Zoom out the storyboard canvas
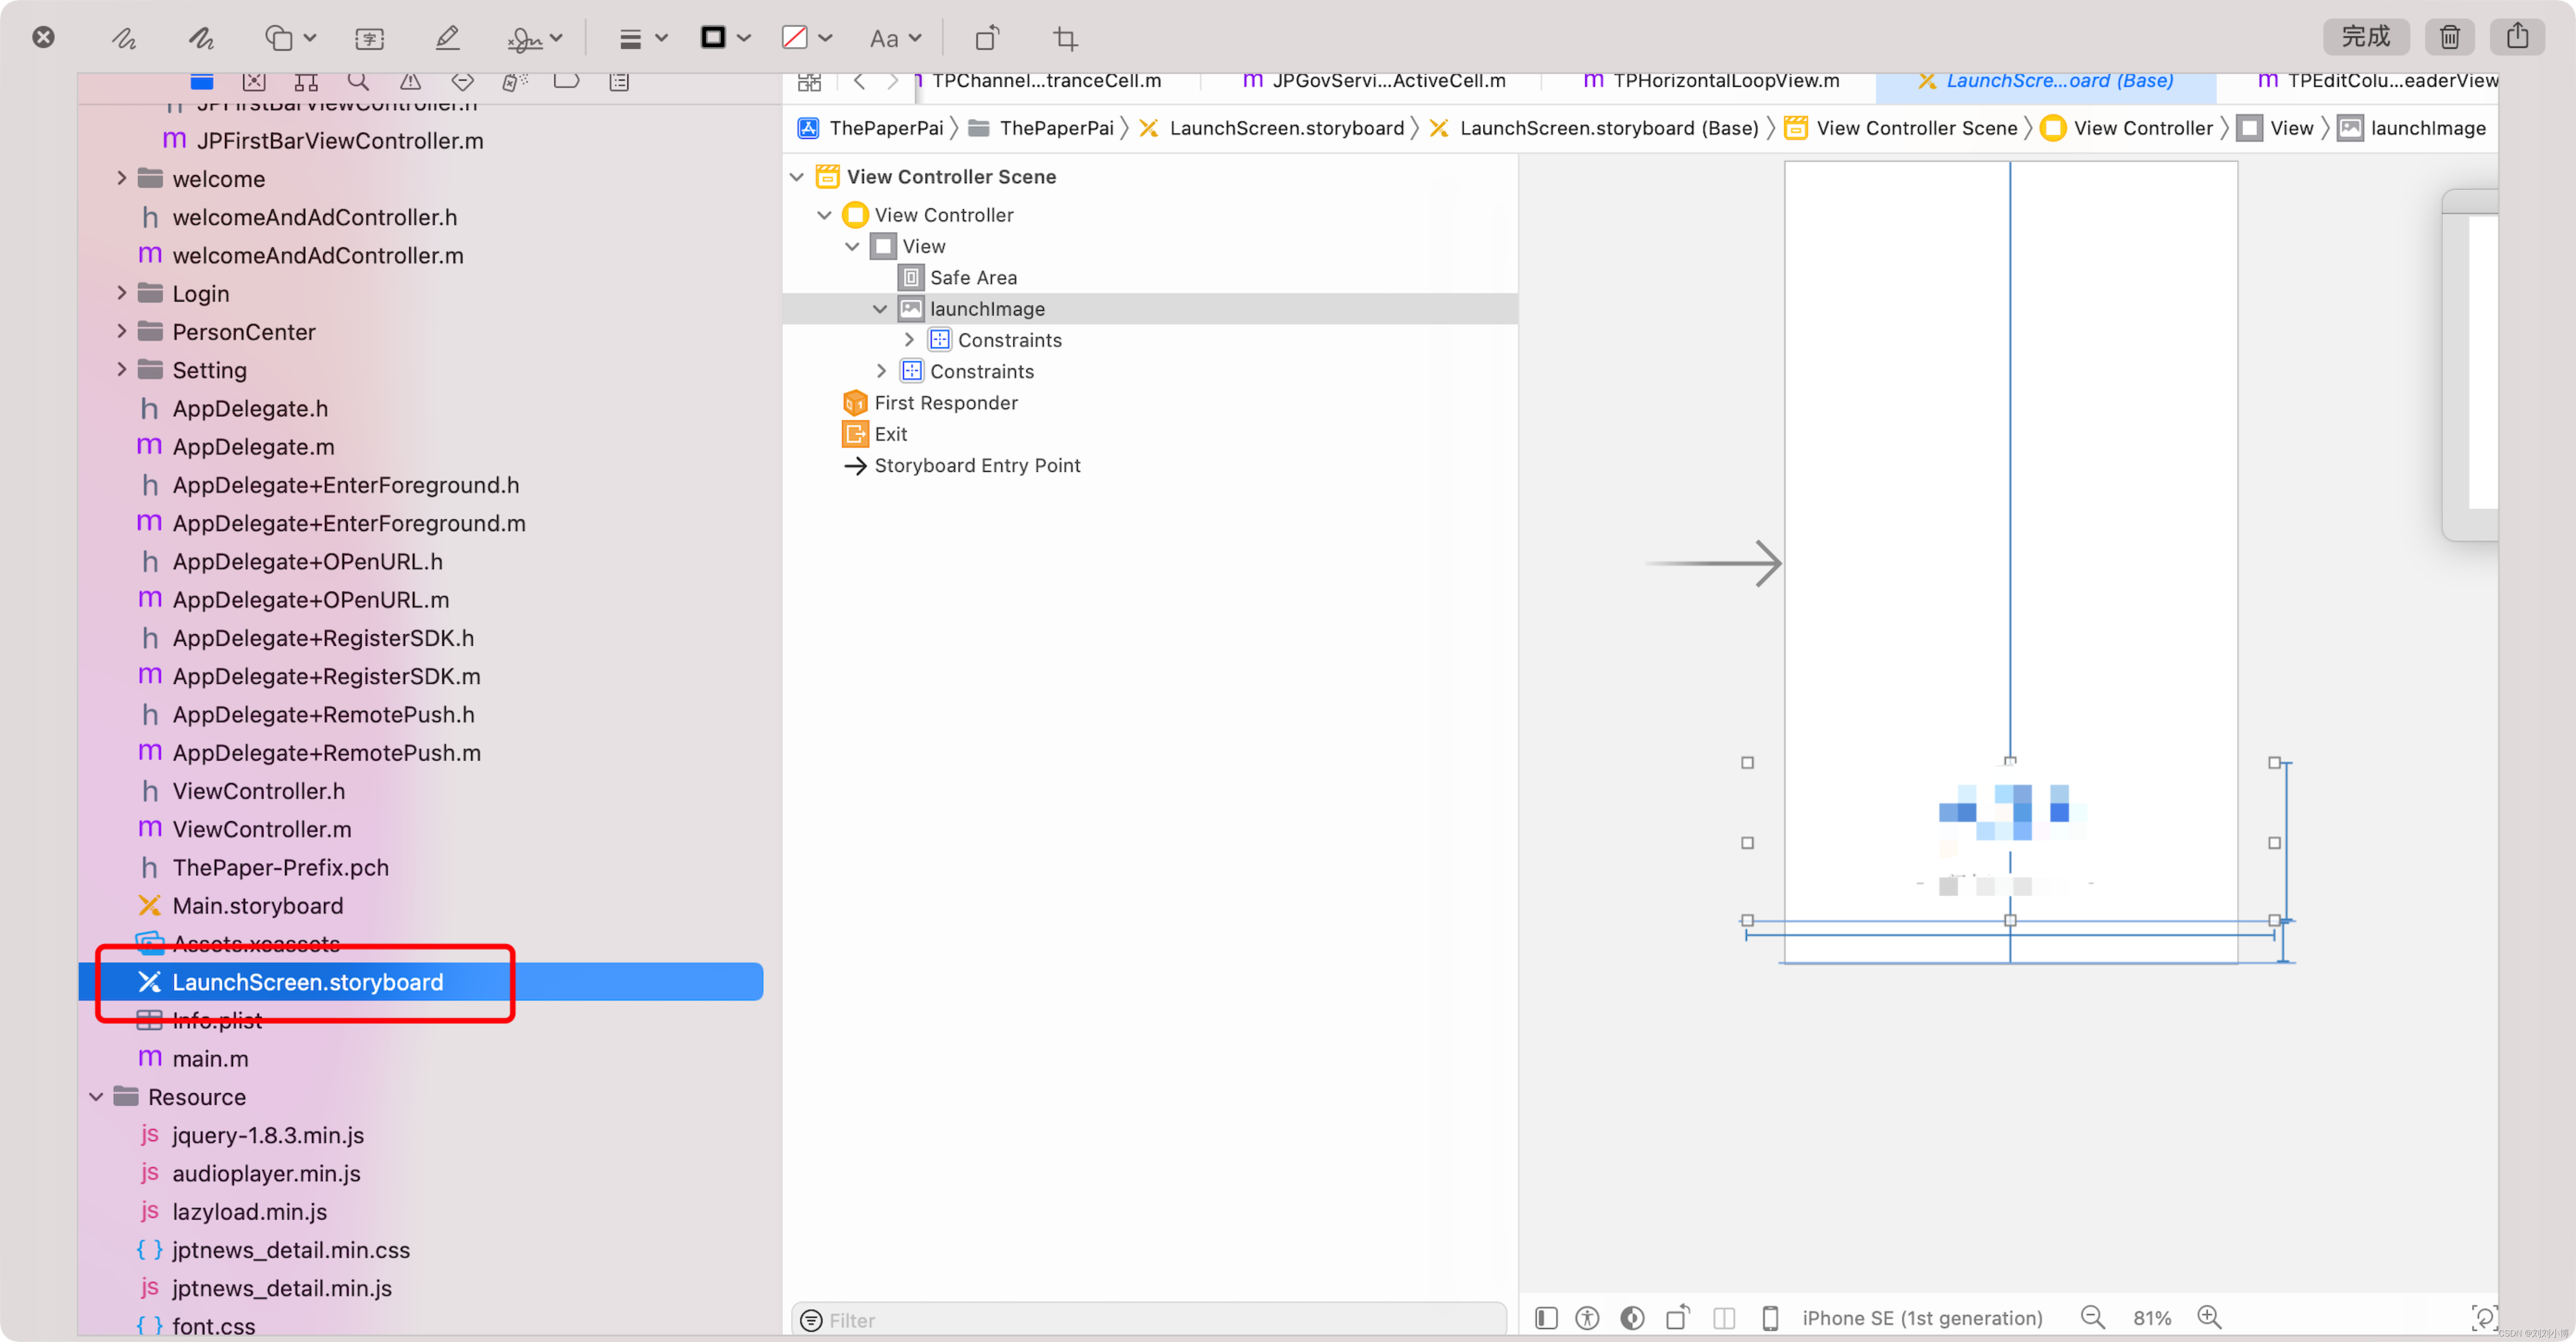Viewport: 2576px width, 1342px height. 2092,1318
